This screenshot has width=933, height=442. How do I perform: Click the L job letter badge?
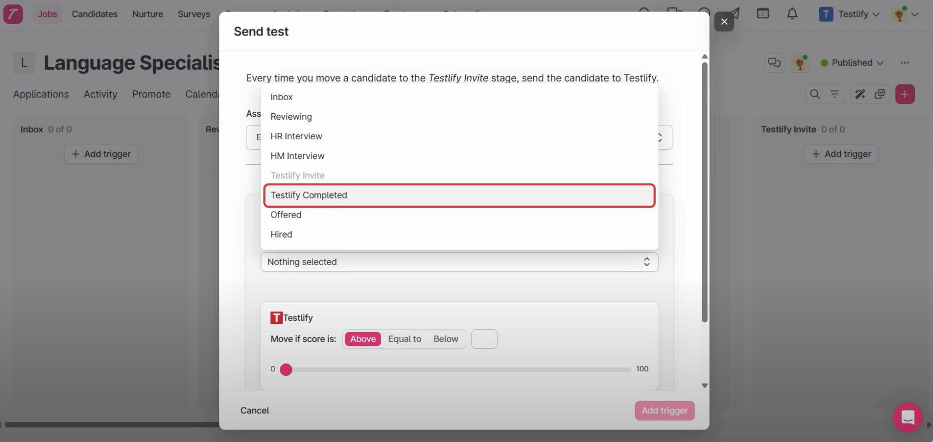24,63
